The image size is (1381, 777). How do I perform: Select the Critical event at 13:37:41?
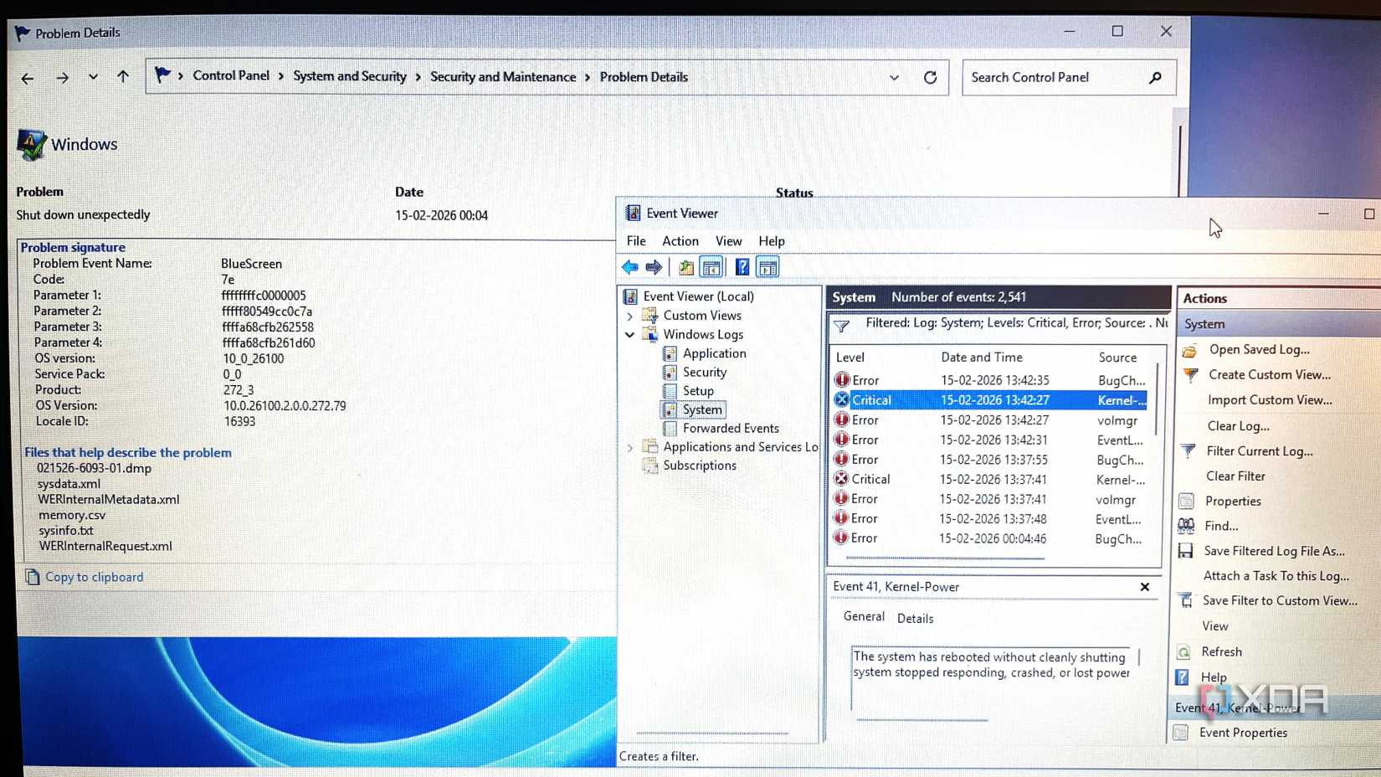990,479
